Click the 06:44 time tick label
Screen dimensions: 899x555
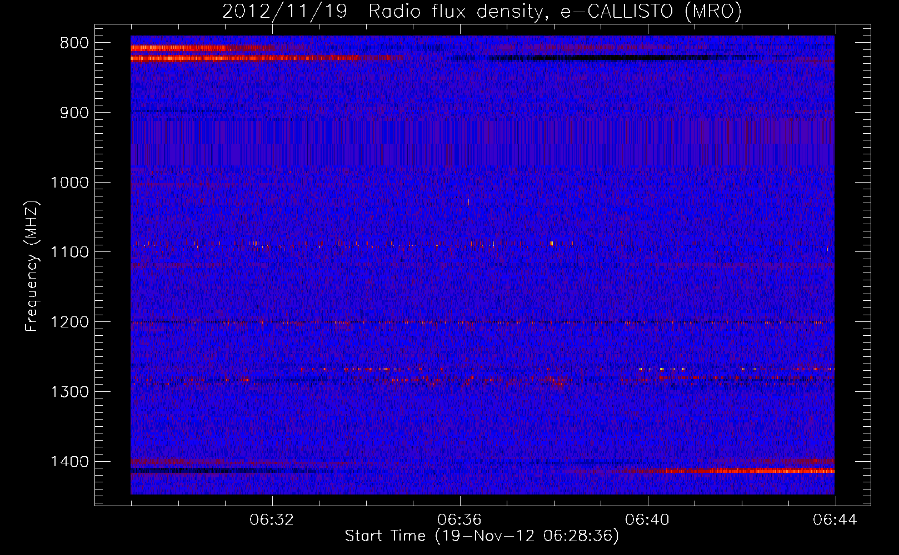coord(835,520)
